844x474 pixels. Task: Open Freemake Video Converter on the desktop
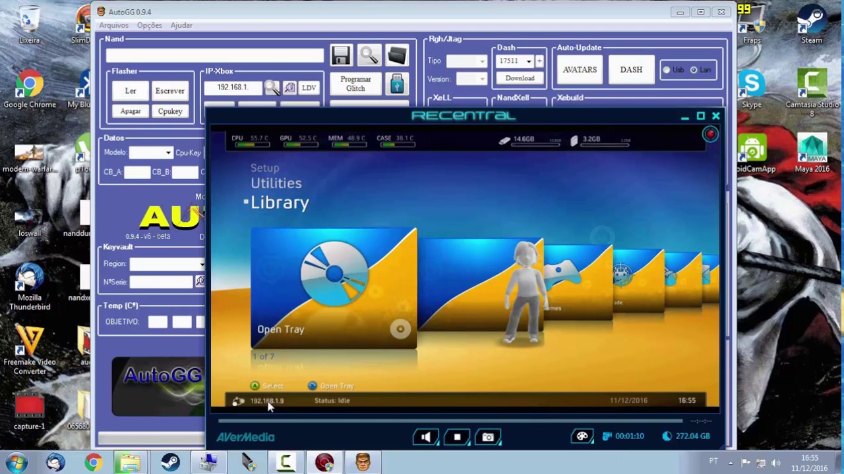(29, 350)
